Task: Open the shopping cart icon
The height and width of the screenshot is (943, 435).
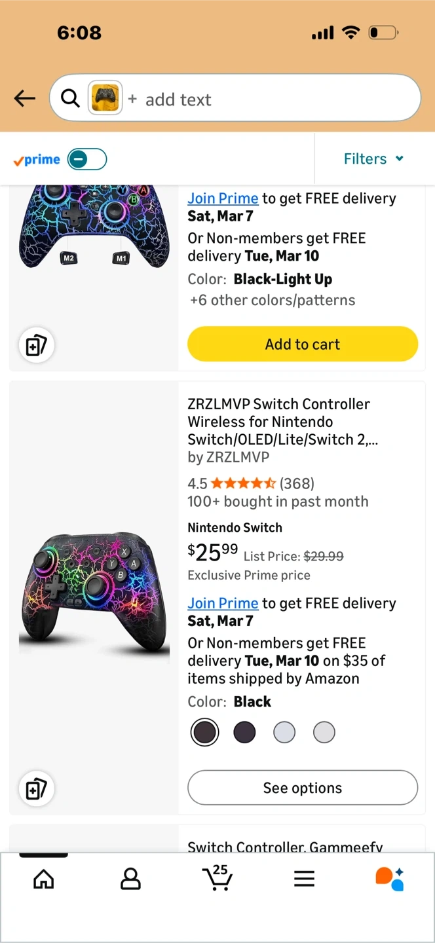Action: (217, 878)
